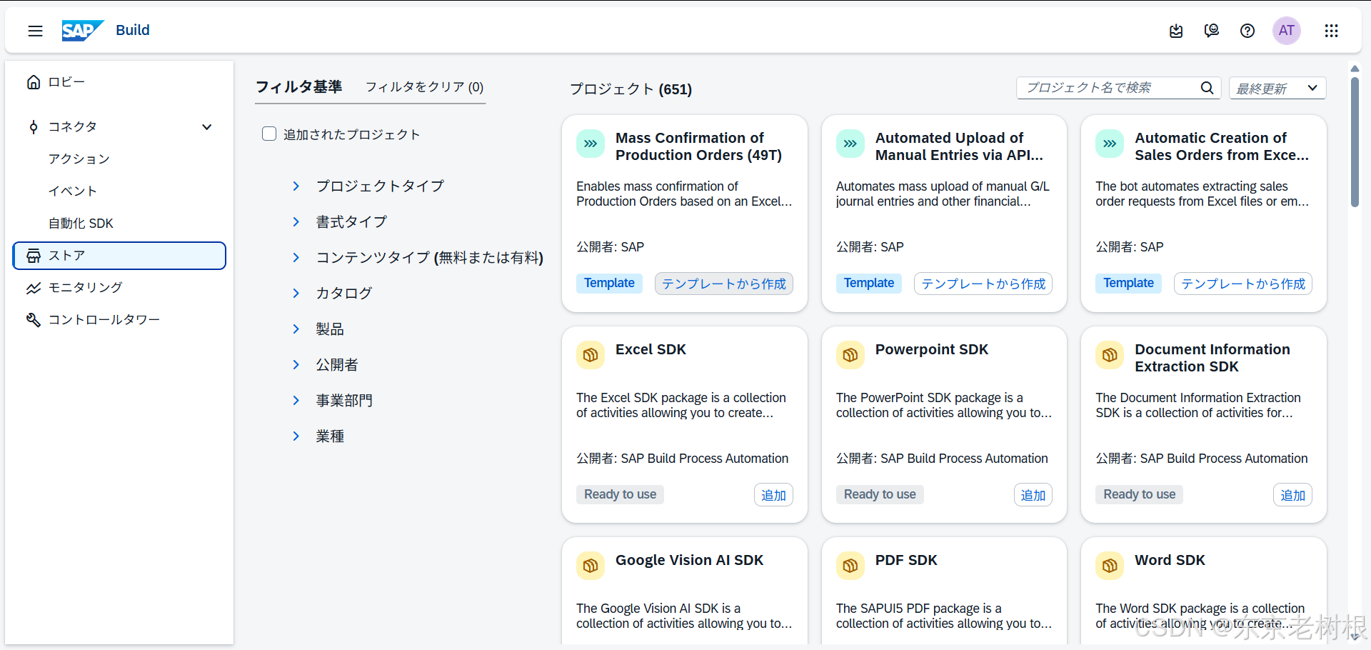1371x650 pixels.
Task: Expand the 業種 filter
Action: [x=296, y=436]
